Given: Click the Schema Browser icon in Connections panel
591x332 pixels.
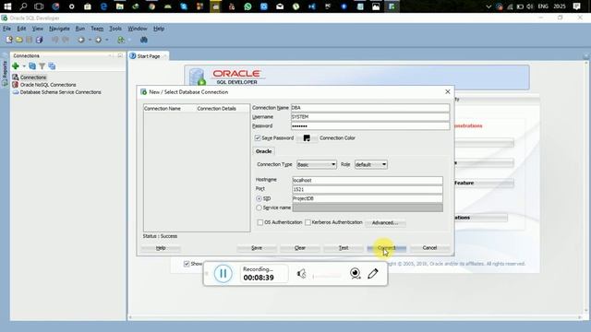Looking at the screenshot, I should (52, 66).
